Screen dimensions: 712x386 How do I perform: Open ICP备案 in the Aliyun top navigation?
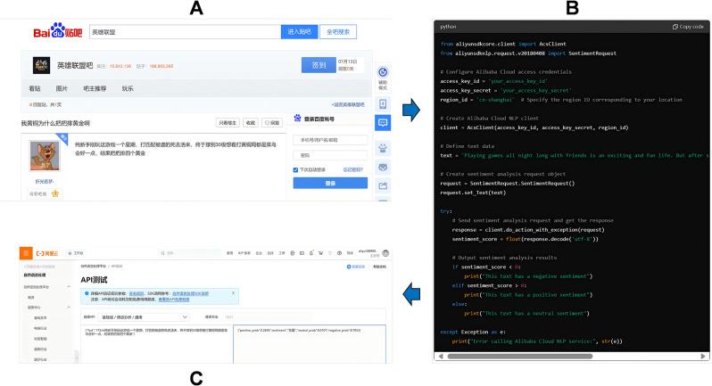[244, 253]
